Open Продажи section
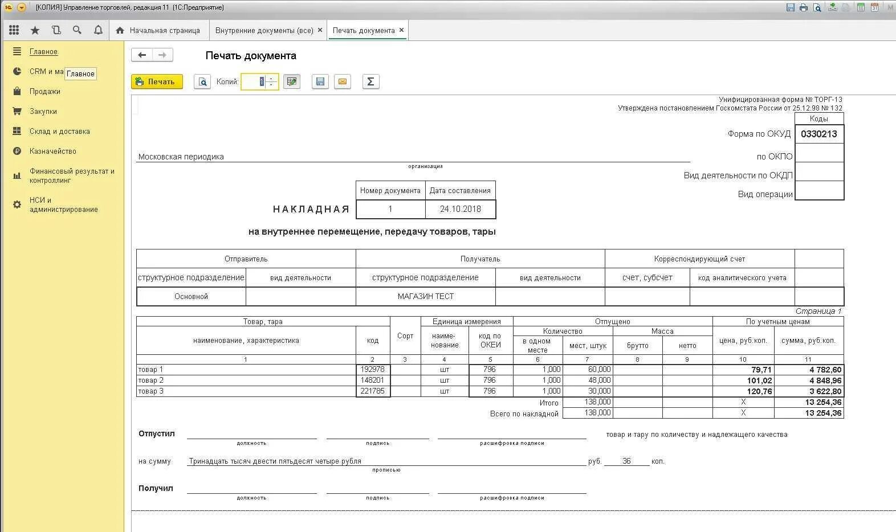The width and height of the screenshot is (896, 532). (45, 91)
